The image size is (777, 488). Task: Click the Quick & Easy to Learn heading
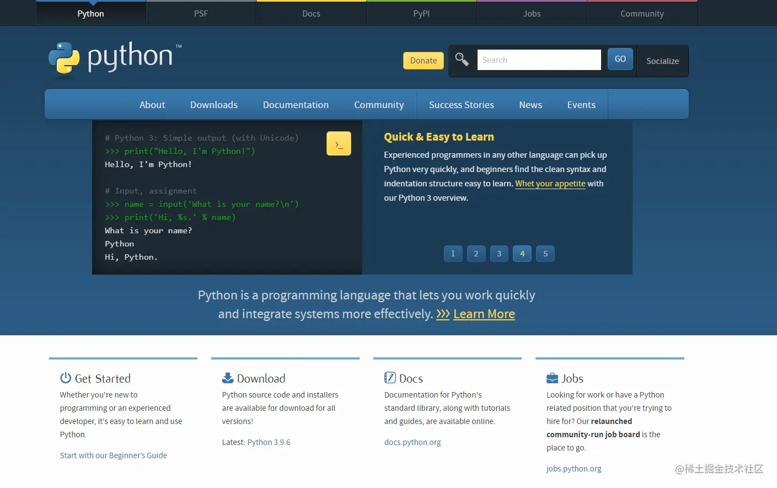pyautogui.click(x=439, y=137)
